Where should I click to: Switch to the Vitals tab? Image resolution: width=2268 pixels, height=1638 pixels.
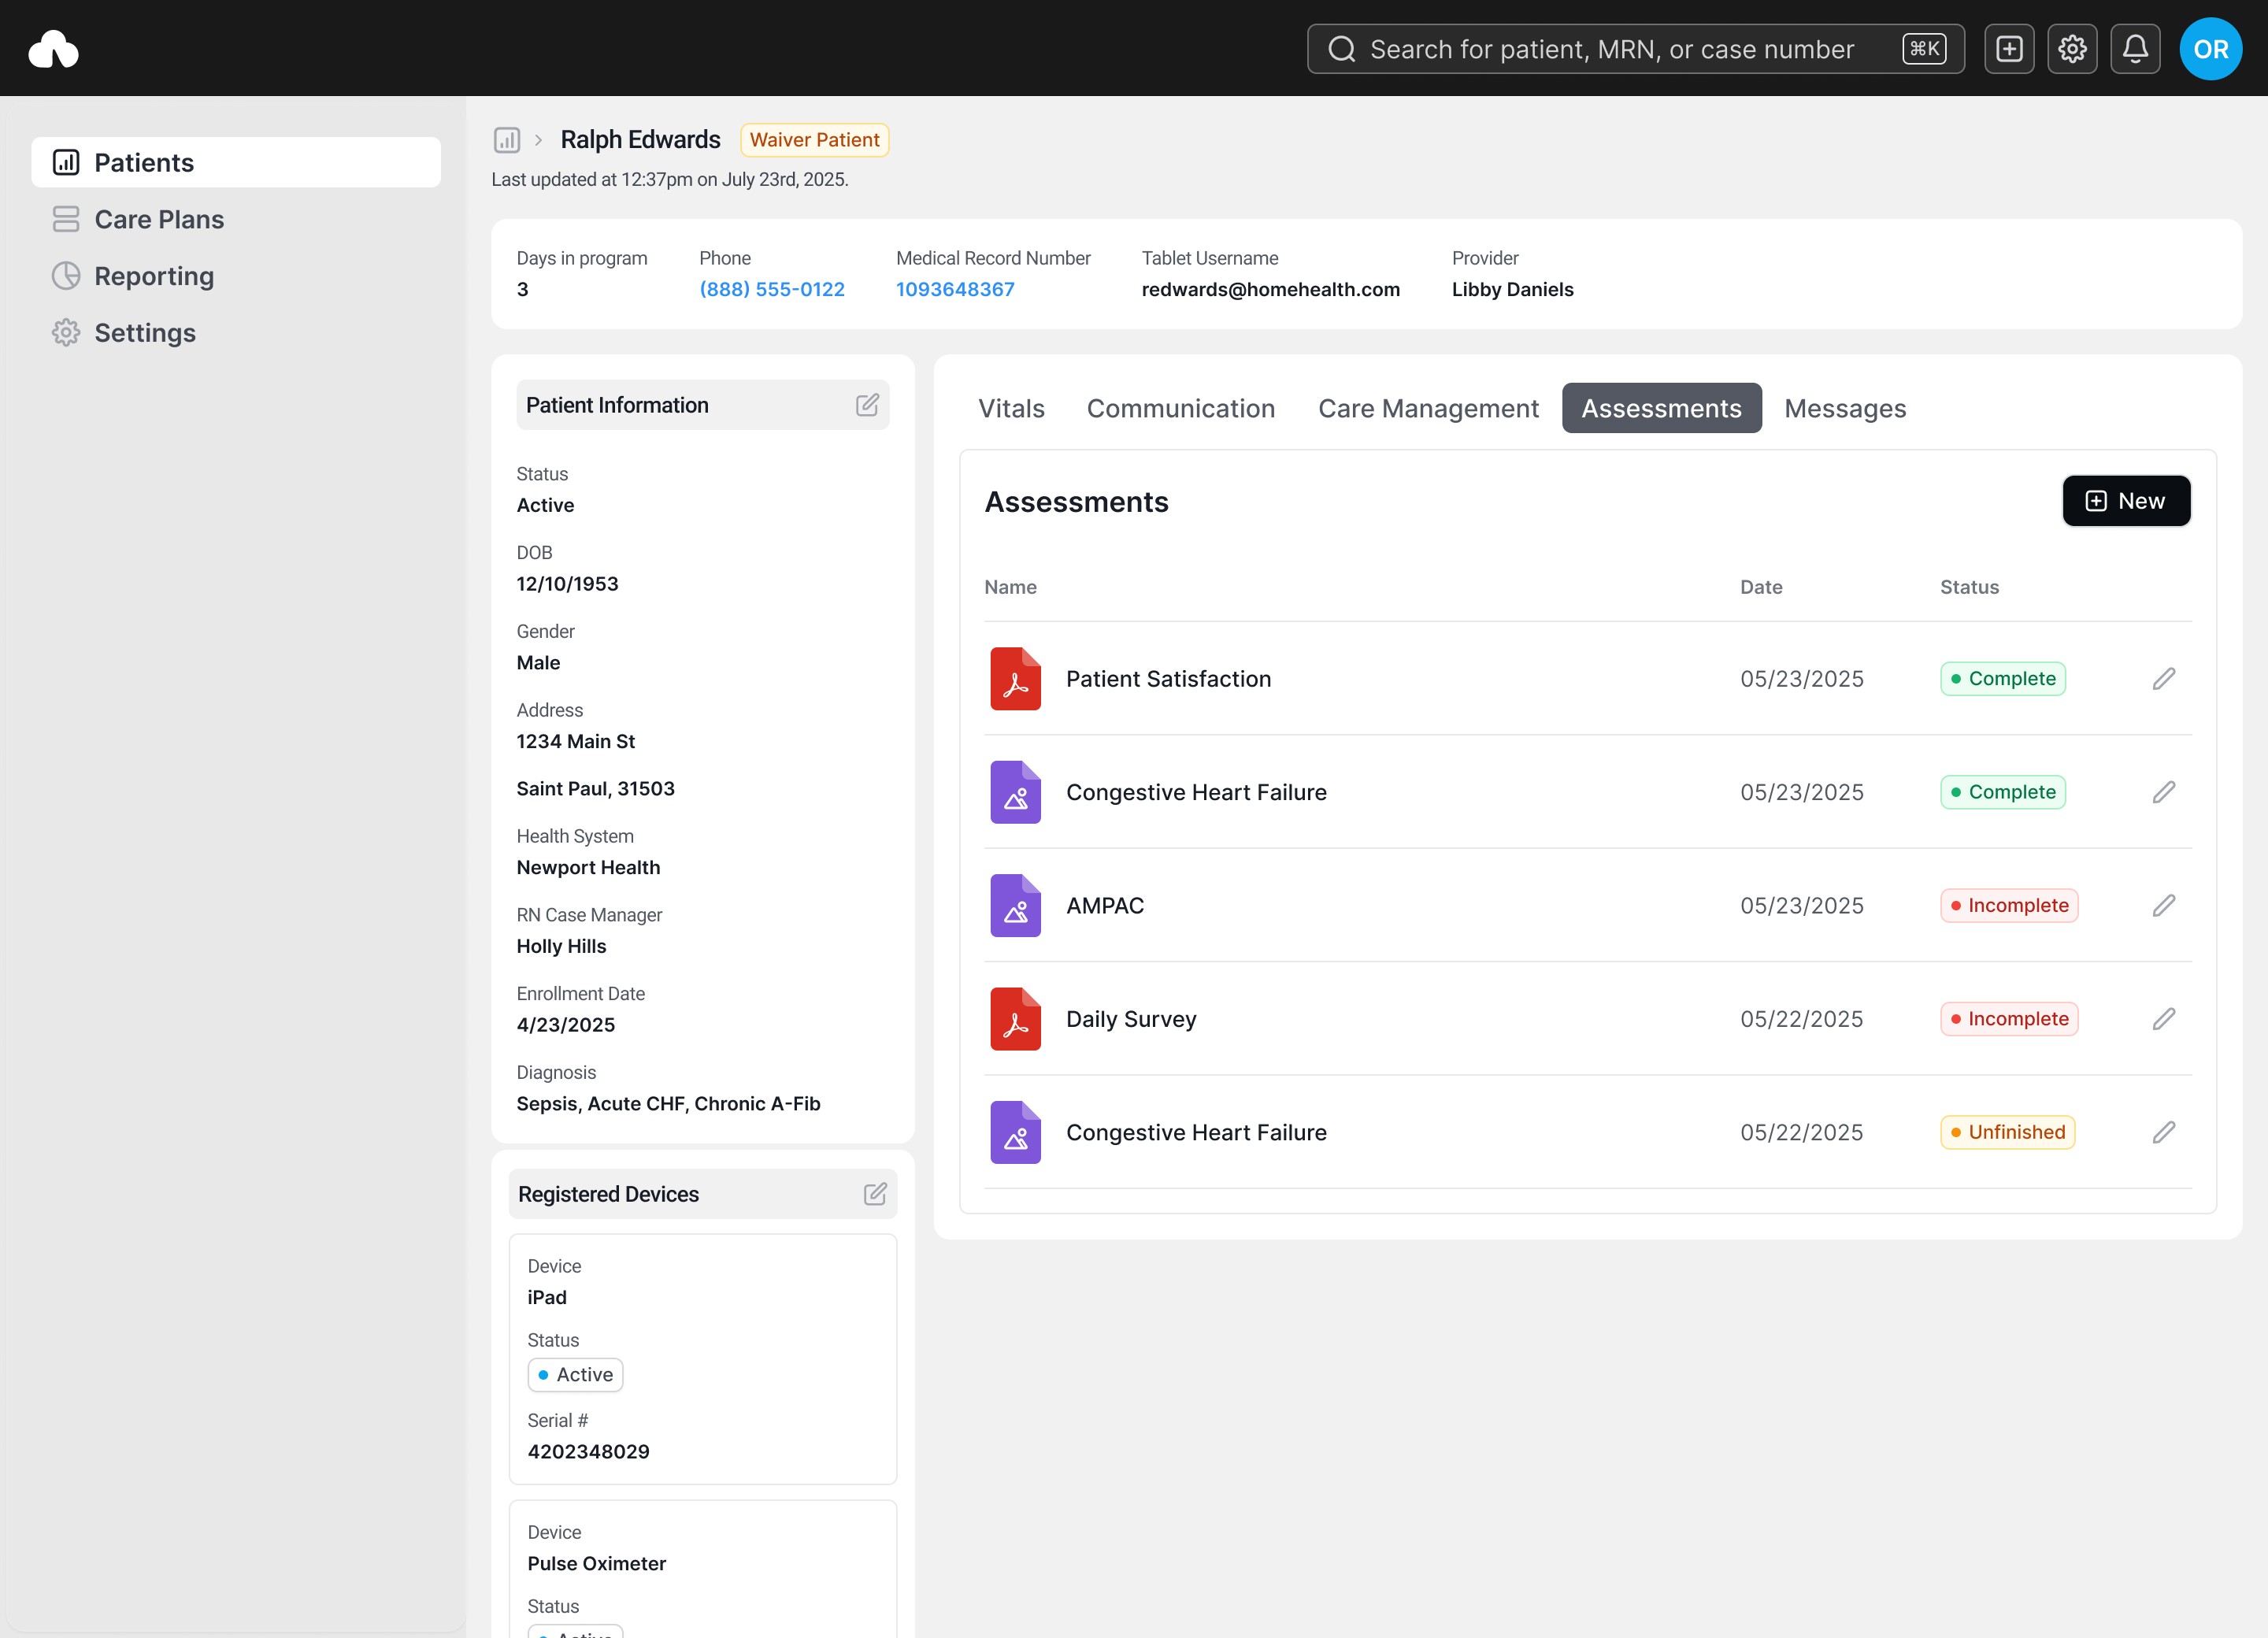tap(1011, 408)
